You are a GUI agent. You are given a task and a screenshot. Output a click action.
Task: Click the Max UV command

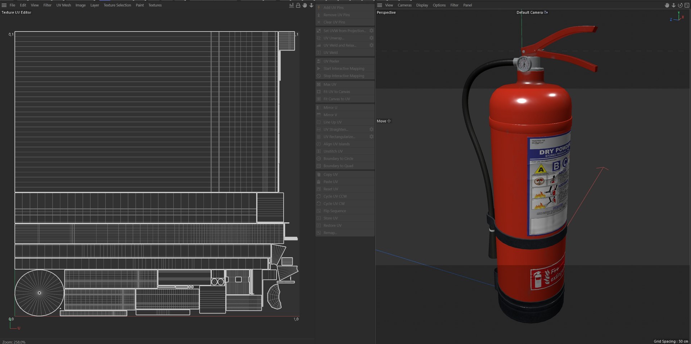345,84
